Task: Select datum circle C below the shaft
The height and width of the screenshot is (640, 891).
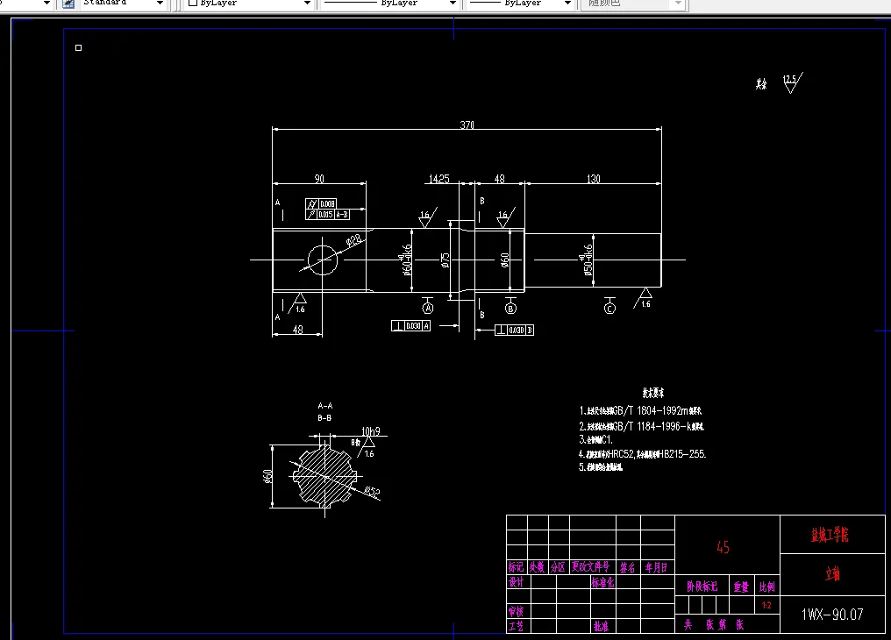Action: pos(609,309)
